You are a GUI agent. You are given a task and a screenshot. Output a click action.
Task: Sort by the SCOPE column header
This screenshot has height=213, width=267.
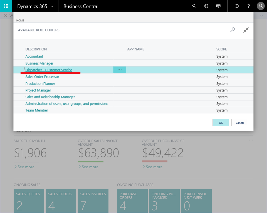click(x=222, y=49)
